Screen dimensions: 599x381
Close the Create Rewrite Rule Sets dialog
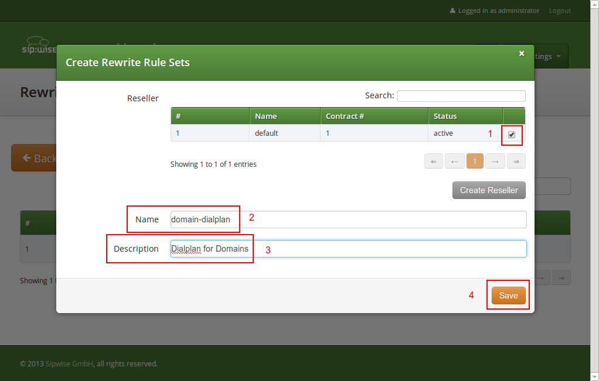[522, 53]
